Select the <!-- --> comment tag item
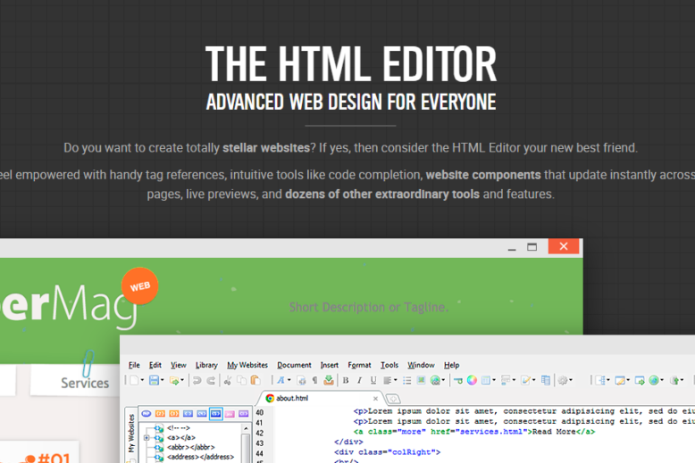 coord(179,428)
